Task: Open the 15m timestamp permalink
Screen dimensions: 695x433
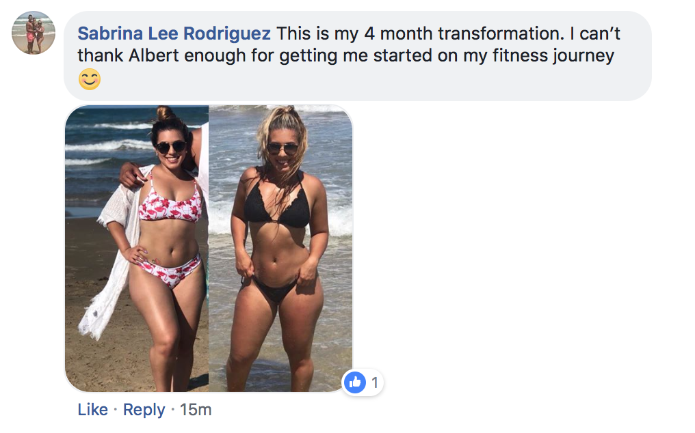Action: click(x=196, y=410)
